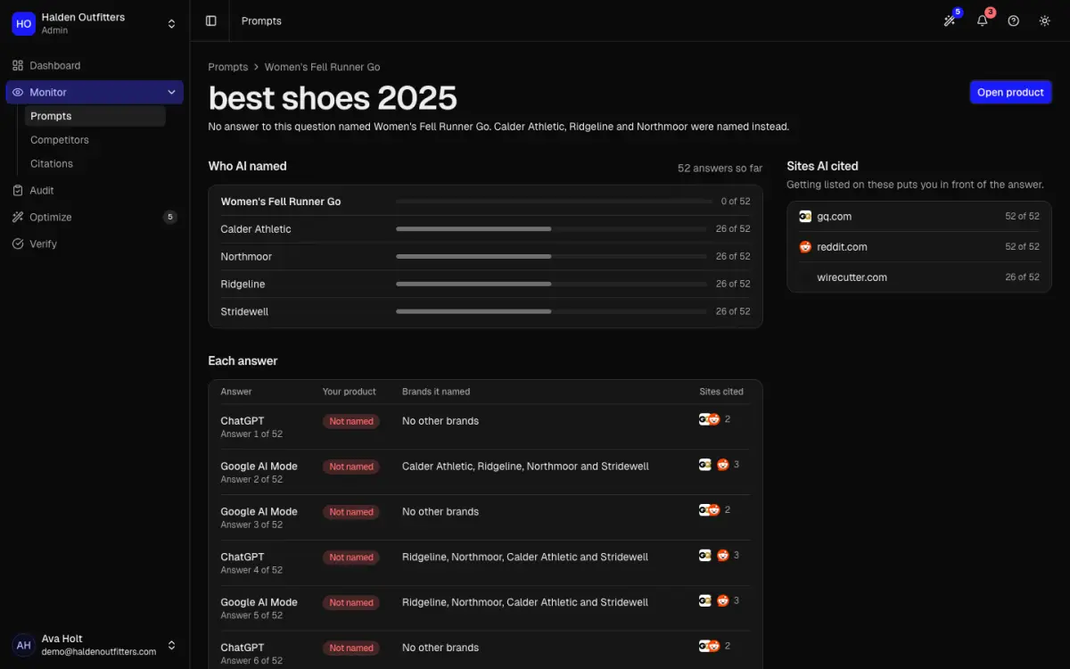Click the Verify check-circle icon
Viewport: 1070px width, 669px height.
pyautogui.click(x=18, y=244)
